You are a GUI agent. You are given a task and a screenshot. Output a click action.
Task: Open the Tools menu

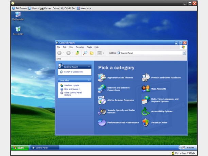point(89,47)
